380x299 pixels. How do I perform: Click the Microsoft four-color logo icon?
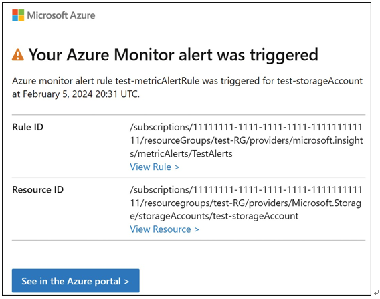coord(18,15)
